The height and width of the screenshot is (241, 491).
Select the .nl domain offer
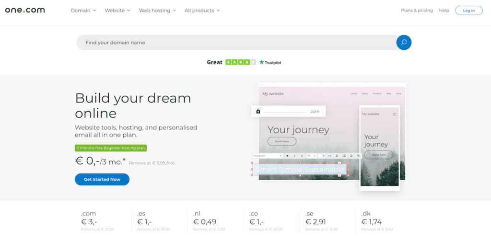click(x=209, y=222)
